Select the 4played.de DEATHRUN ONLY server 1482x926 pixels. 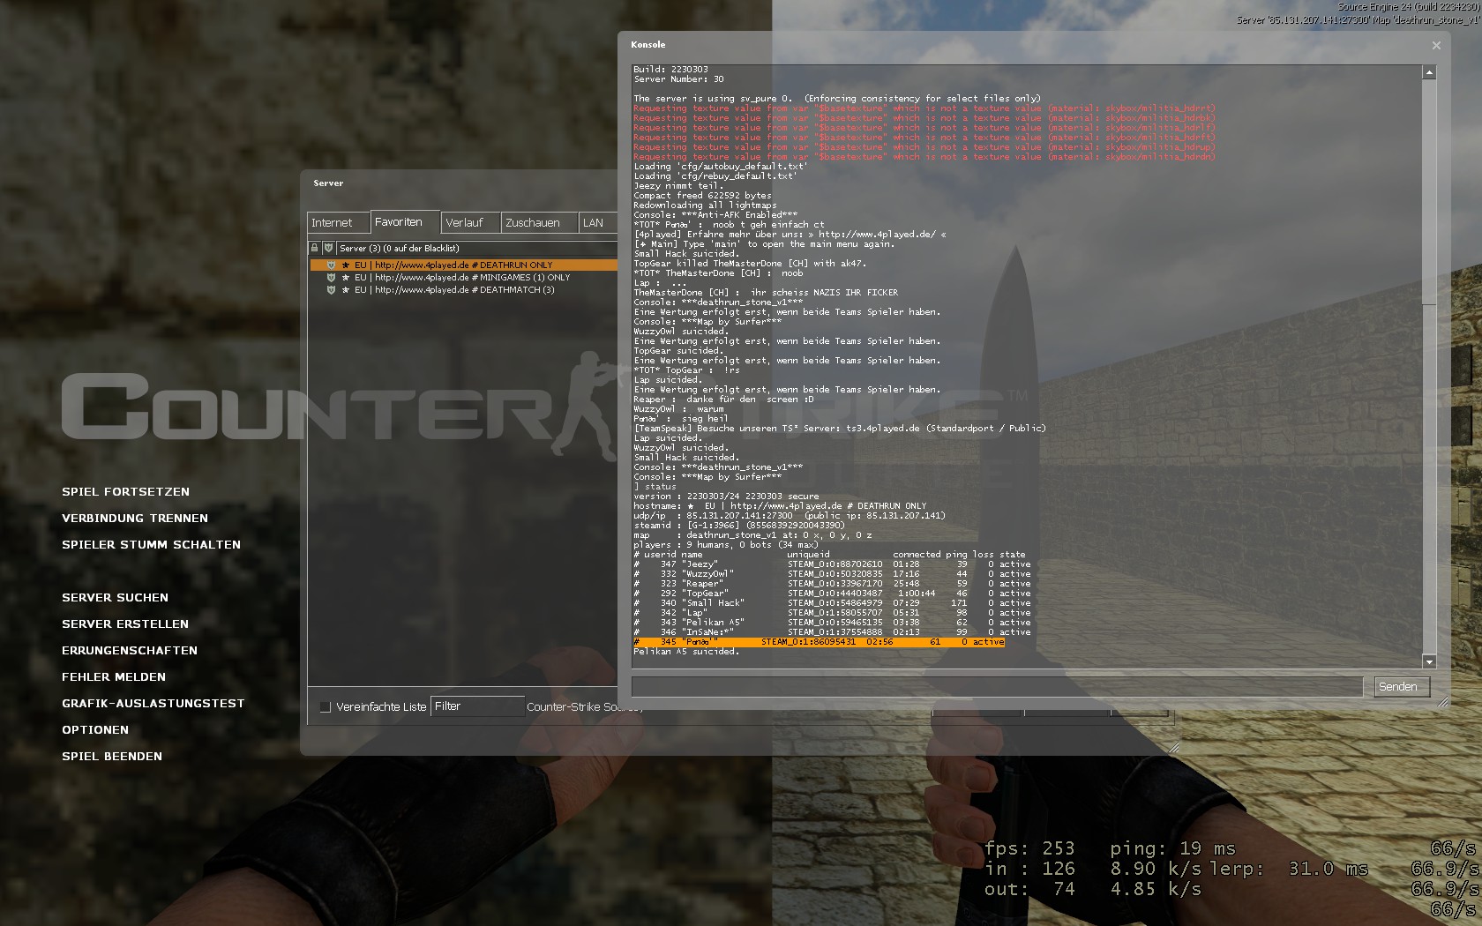(x=464, y=265)
